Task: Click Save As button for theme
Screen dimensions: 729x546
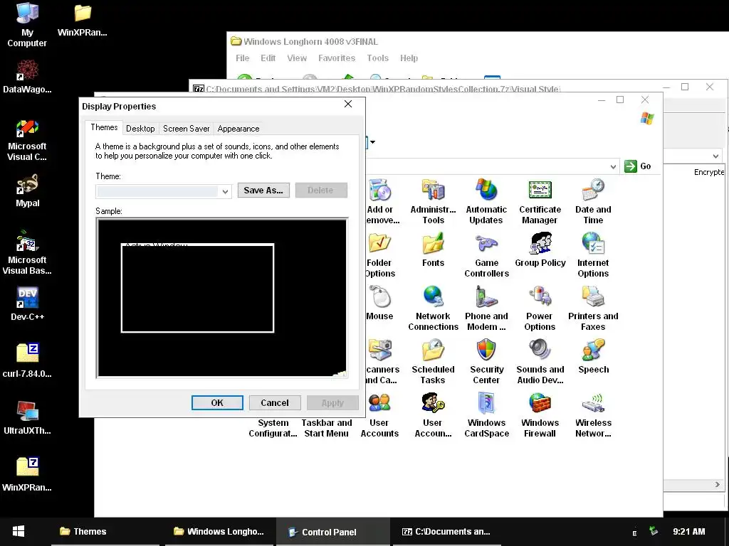Action: (263, 191)
